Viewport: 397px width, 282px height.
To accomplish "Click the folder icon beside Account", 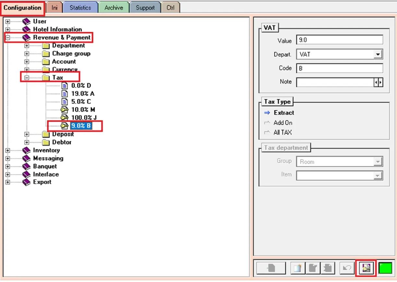I will click(x=46, y=62).
